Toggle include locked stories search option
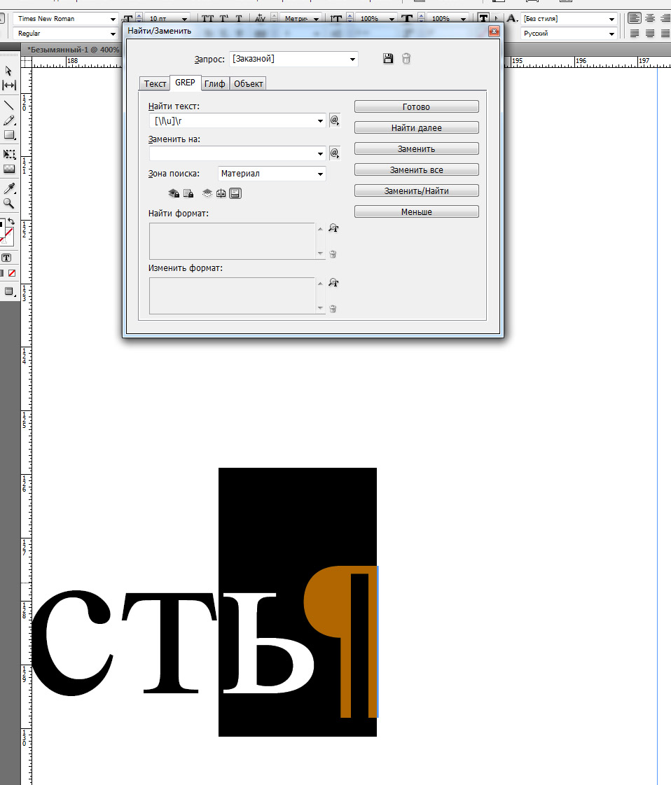The width and height of the screenshot is (671, 785). point(188,193)
